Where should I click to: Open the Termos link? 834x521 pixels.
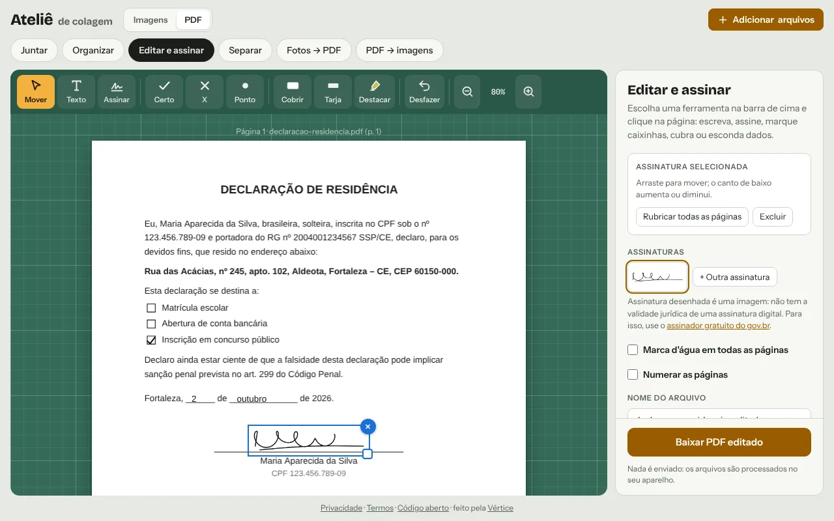pos(380,508)
